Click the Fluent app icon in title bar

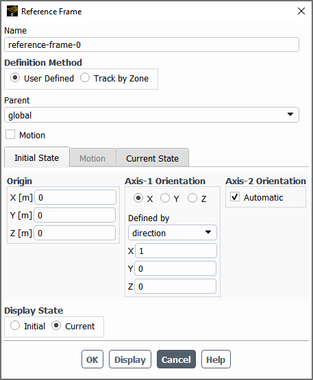point(12,12)
